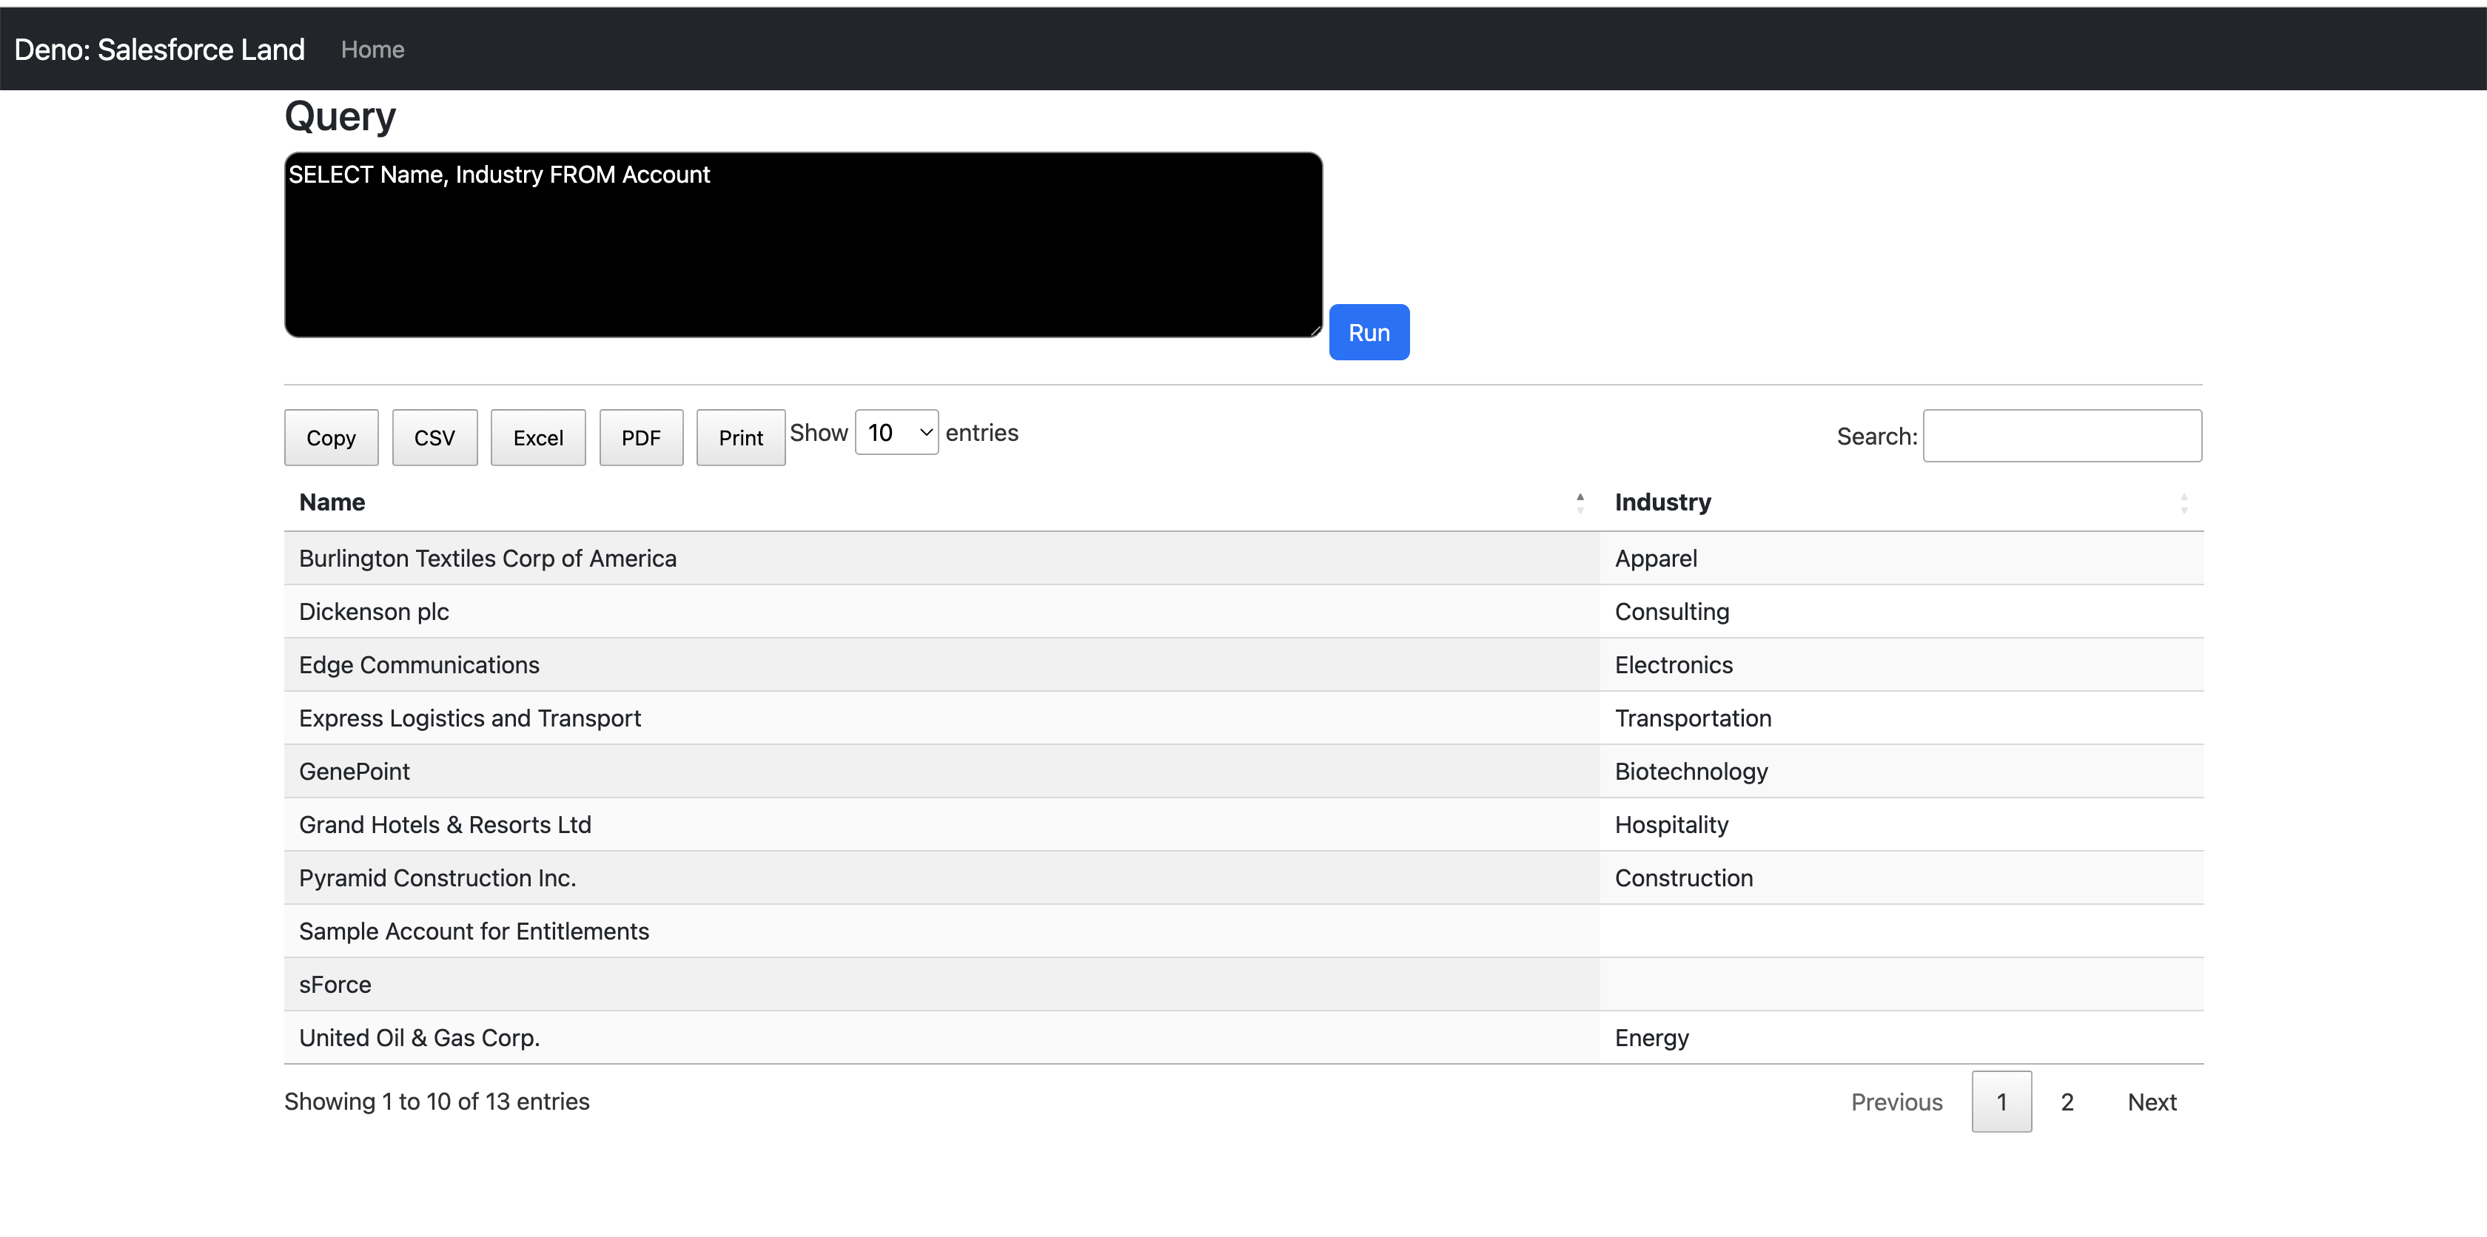Click Deno: Salesforce Land brand title
The height and width of the screenshot is (1237, 2487).
[159, 50]
